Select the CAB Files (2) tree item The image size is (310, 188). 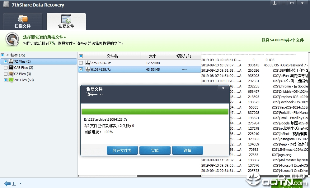click(x=24, y=68)
